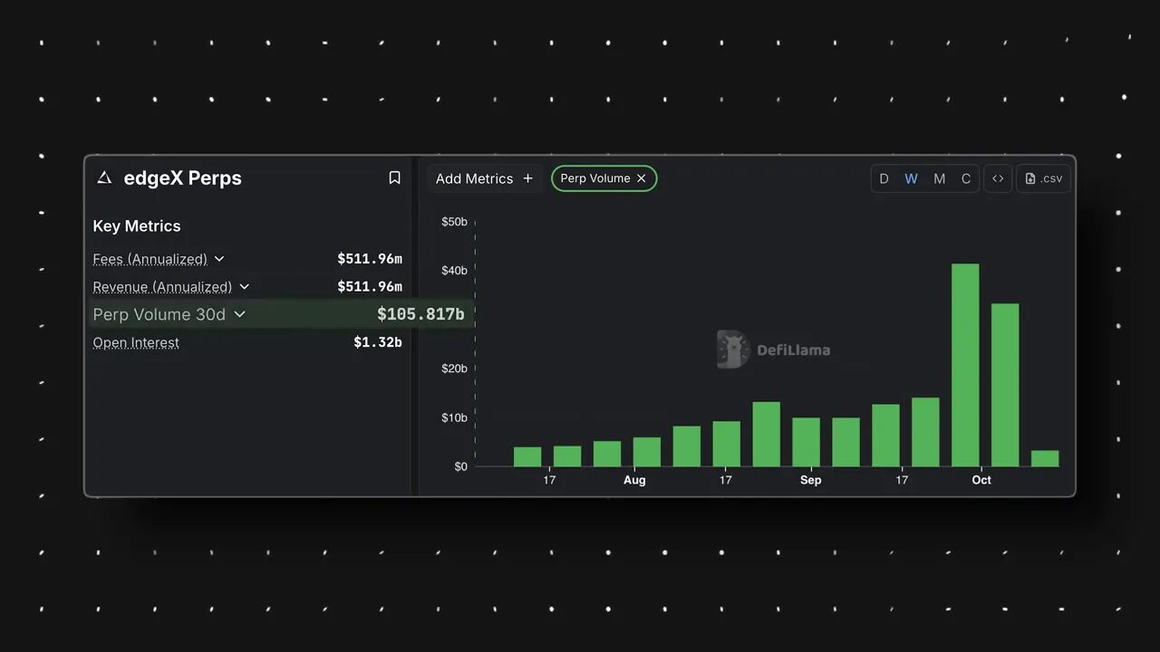The width and height of the screenshot is (1160, 652).
Task: Expand the Fees (Annualized) dropdown
Action: click(219, 259)
